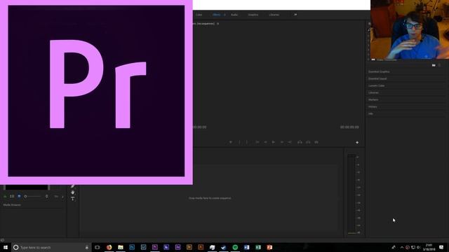Open PowerPoint from the taskbar
Viewport: 449px width, 252px height.
(269, 247)
